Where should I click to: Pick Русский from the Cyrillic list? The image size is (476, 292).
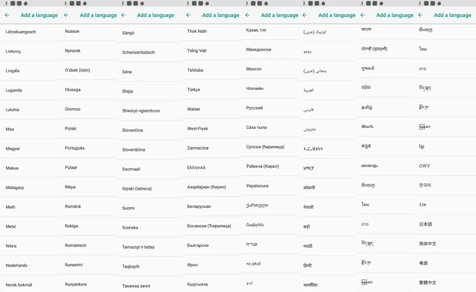pos(270,108)
